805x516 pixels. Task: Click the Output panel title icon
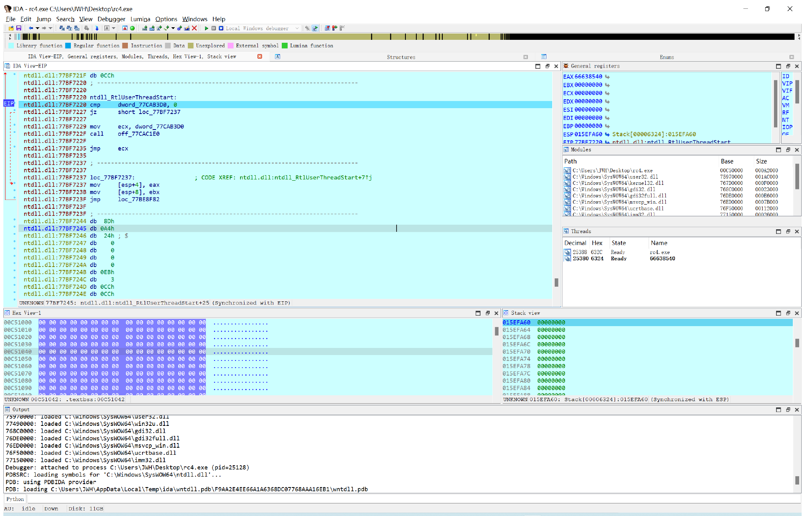point(7,410)
